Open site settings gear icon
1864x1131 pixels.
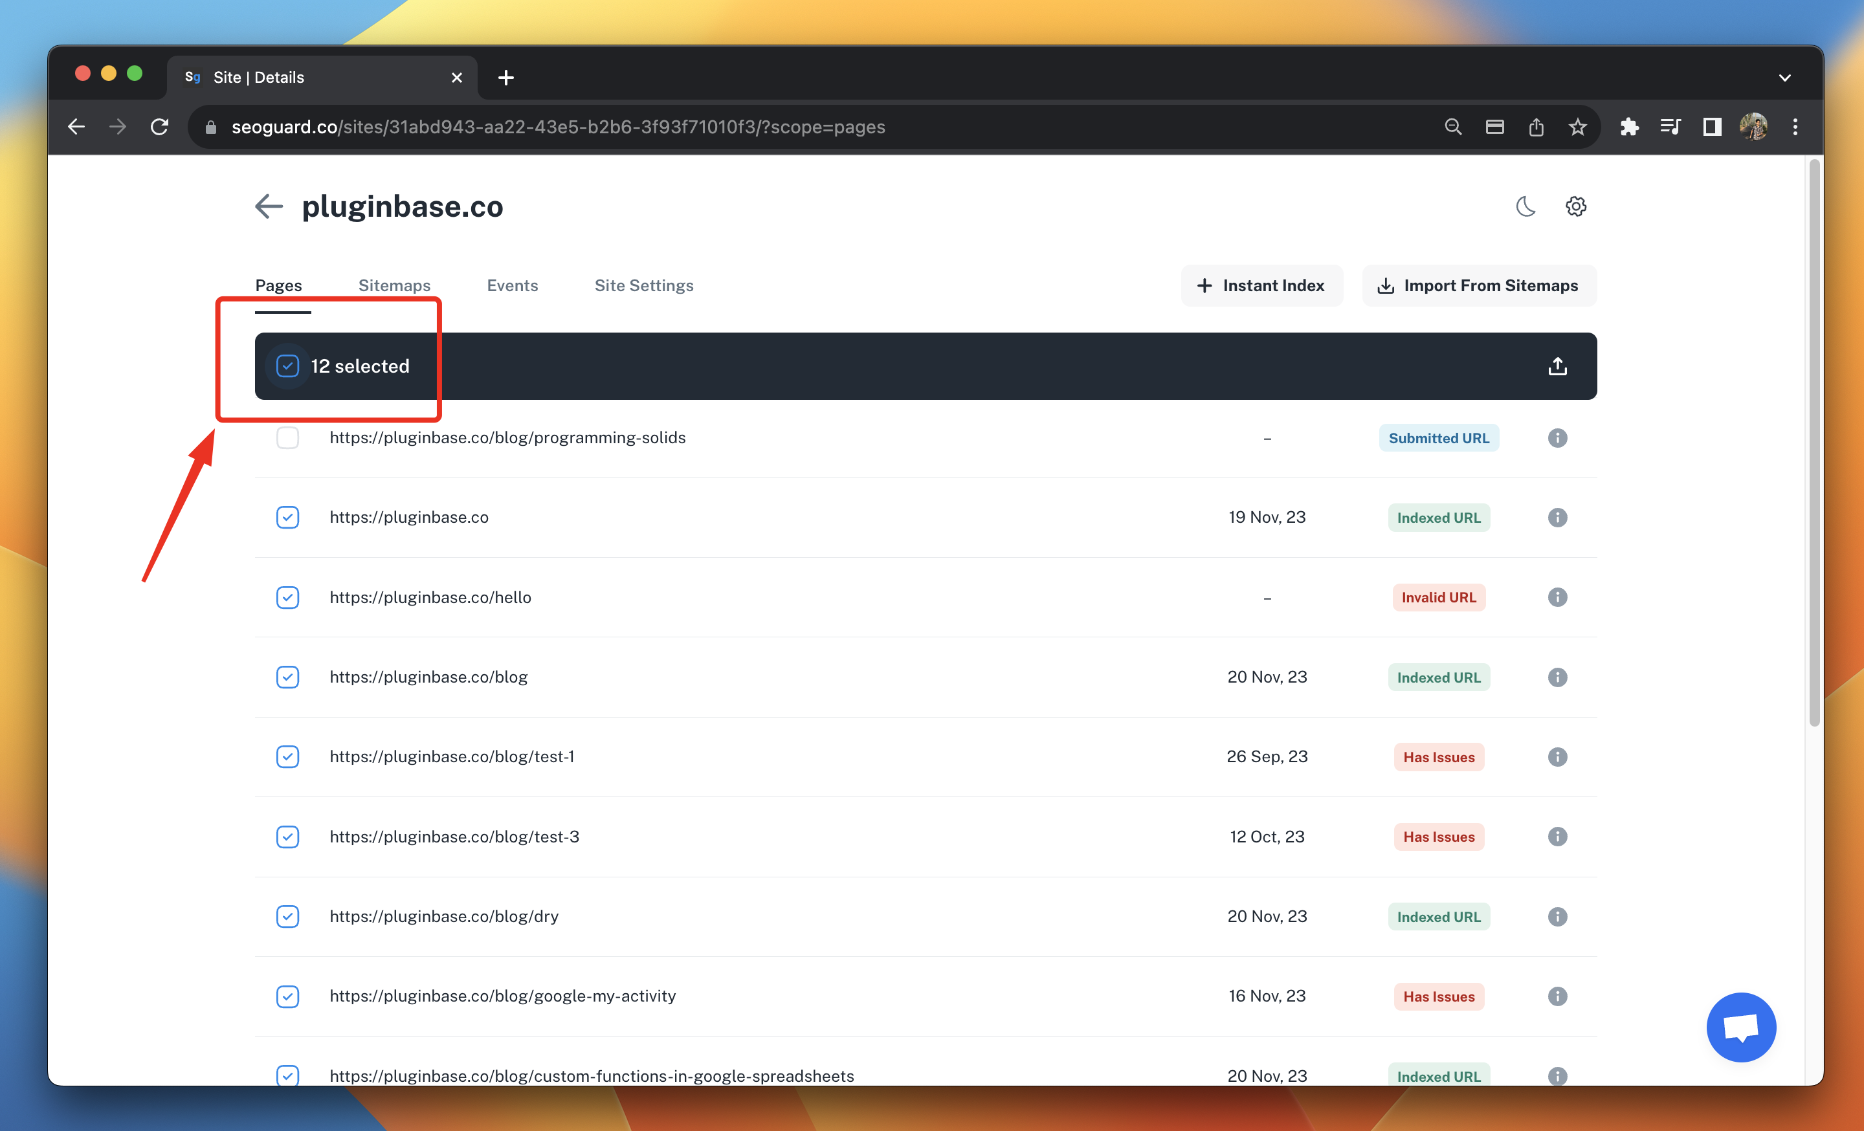(x=1575, y=206)
